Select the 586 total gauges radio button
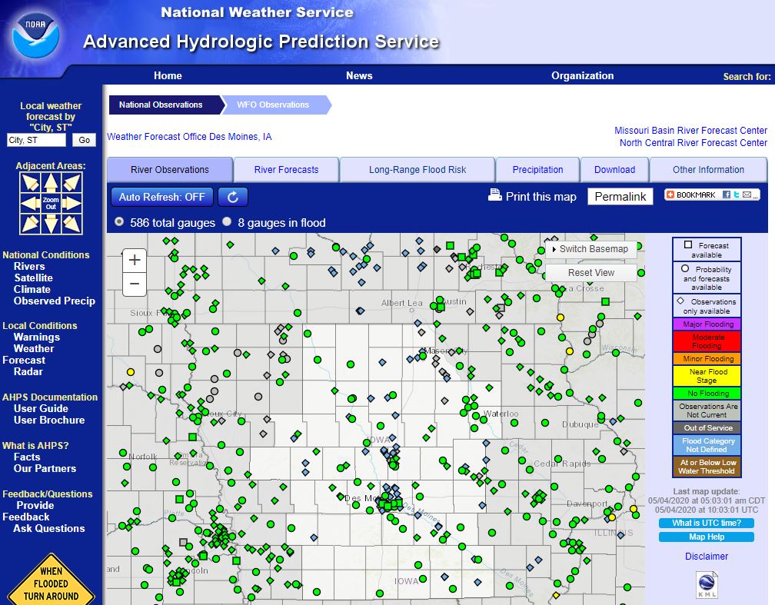 (x=119, y=222)
